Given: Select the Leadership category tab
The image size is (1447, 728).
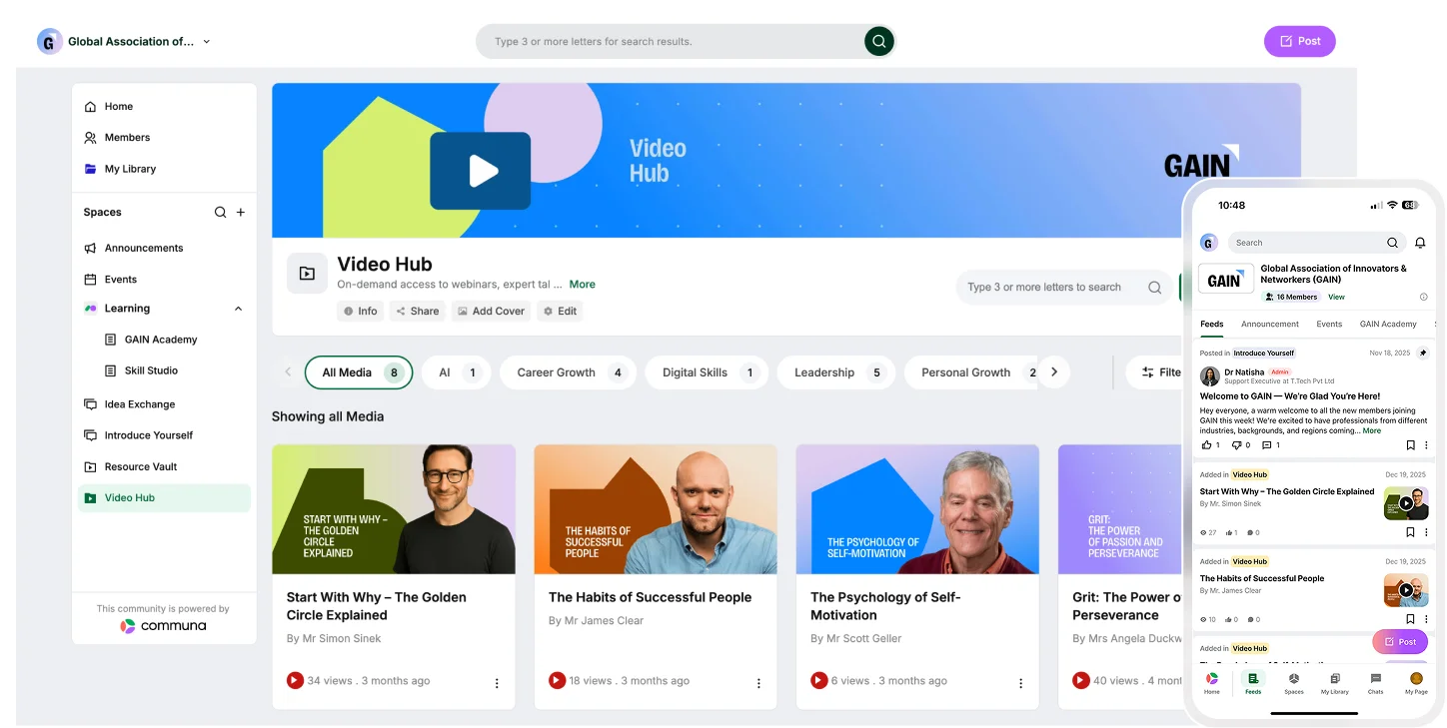Looking at the screenshot, I should (835, 372).
